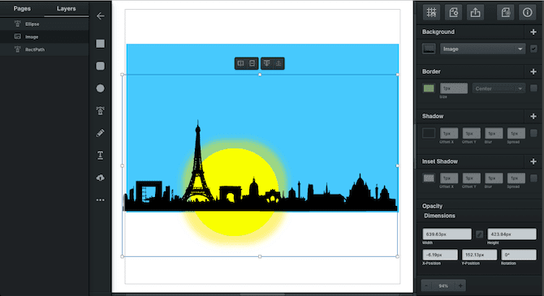Toggle the Background image checkbox
The image size is (544, 296).
(x=533, y=49)
